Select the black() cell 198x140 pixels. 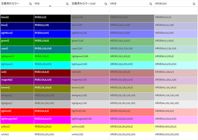(x=17, y=18)
